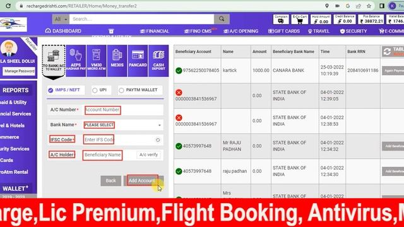The height and width of the screenshot is (227, 404).
Task: Click amount 1000.00 in kartick row
Action: 261,71
